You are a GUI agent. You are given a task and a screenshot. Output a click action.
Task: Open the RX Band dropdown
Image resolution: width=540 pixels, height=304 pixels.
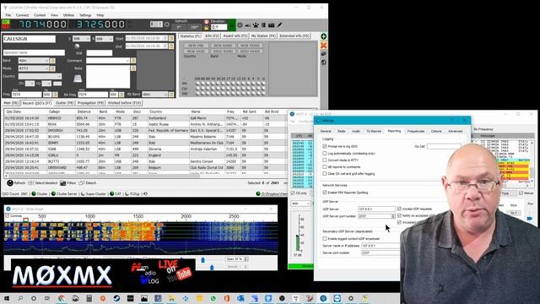click(x=155, y=94)
